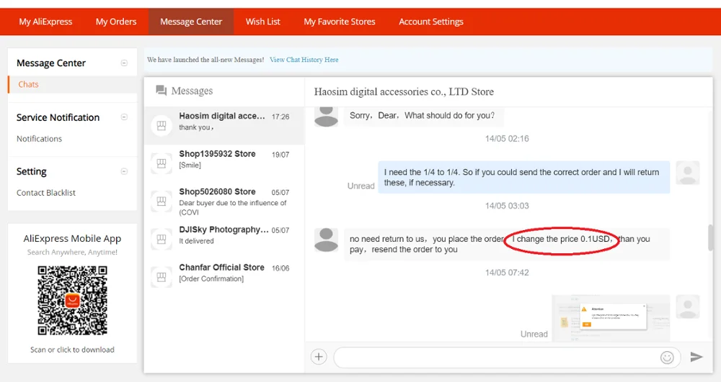The height and width of the screenshot is (382, 721).
Task: Open My Favorite Stores
Action: (x=340, y=22)
